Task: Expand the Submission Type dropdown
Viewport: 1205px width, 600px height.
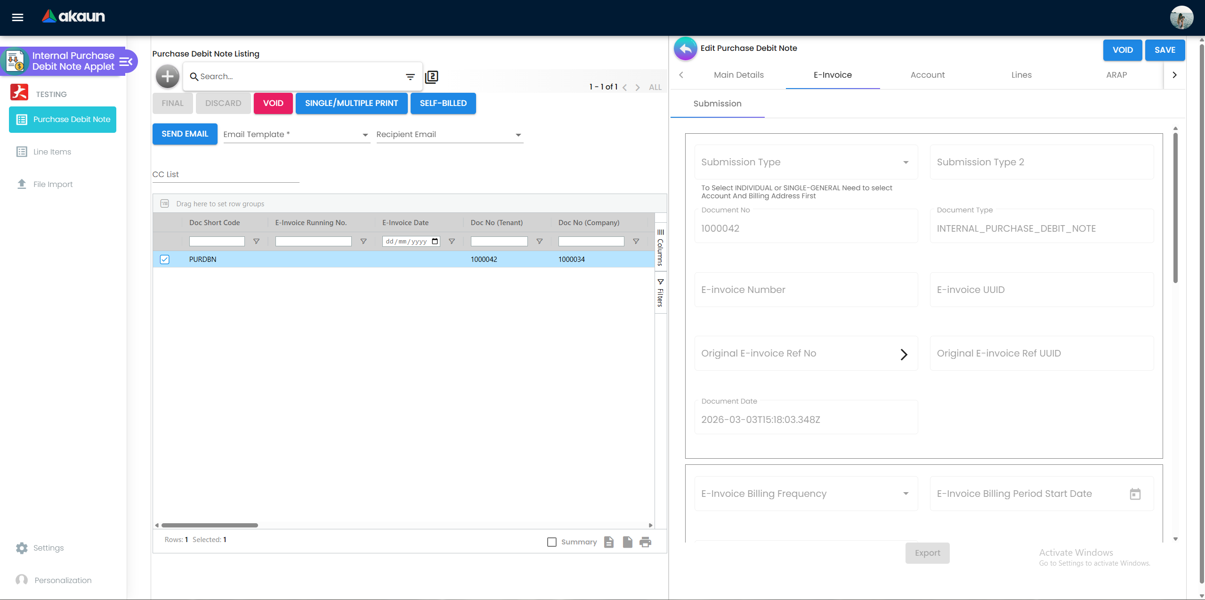Action: tap(906, 162)
